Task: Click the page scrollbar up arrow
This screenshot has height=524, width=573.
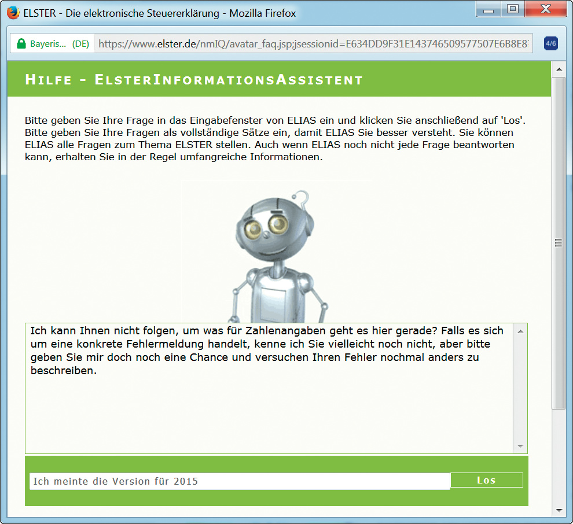Action: click(x=559, y=69)
